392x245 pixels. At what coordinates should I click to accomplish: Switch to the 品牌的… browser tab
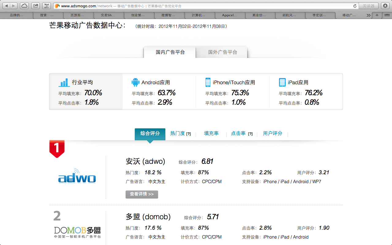[17, 15]
